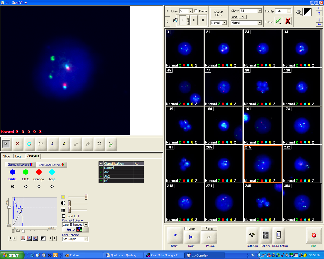Image resolution: width=324 pixels, height=259 pixels.
Task: Select the Acqa layer radio button
Action: [52, 186]
